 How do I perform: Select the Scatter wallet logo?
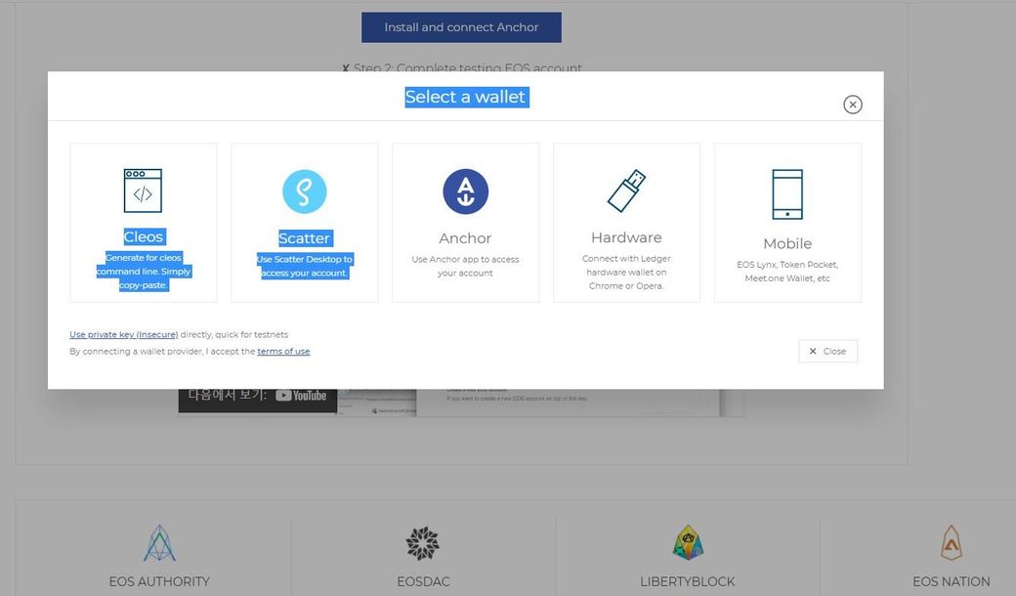304,192
